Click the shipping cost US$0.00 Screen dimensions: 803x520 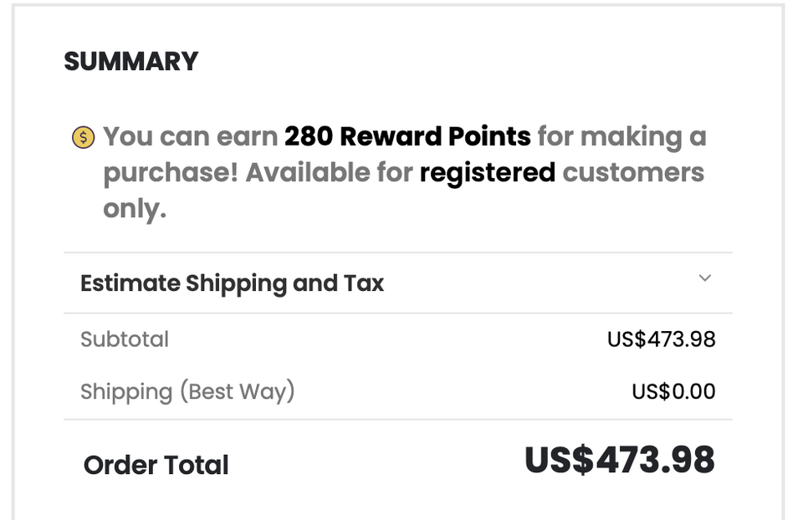coord(673,391)
